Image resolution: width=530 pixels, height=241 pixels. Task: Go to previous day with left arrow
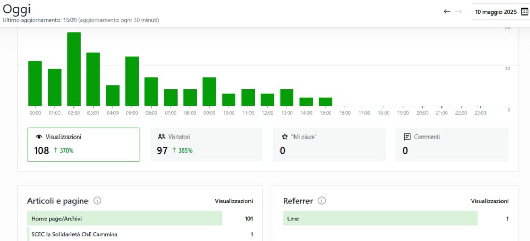pyautogui.click(x=447, y=11)
